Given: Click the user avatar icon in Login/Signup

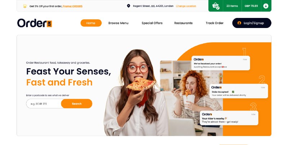Looking at the screenshot, I should point(239,23).
